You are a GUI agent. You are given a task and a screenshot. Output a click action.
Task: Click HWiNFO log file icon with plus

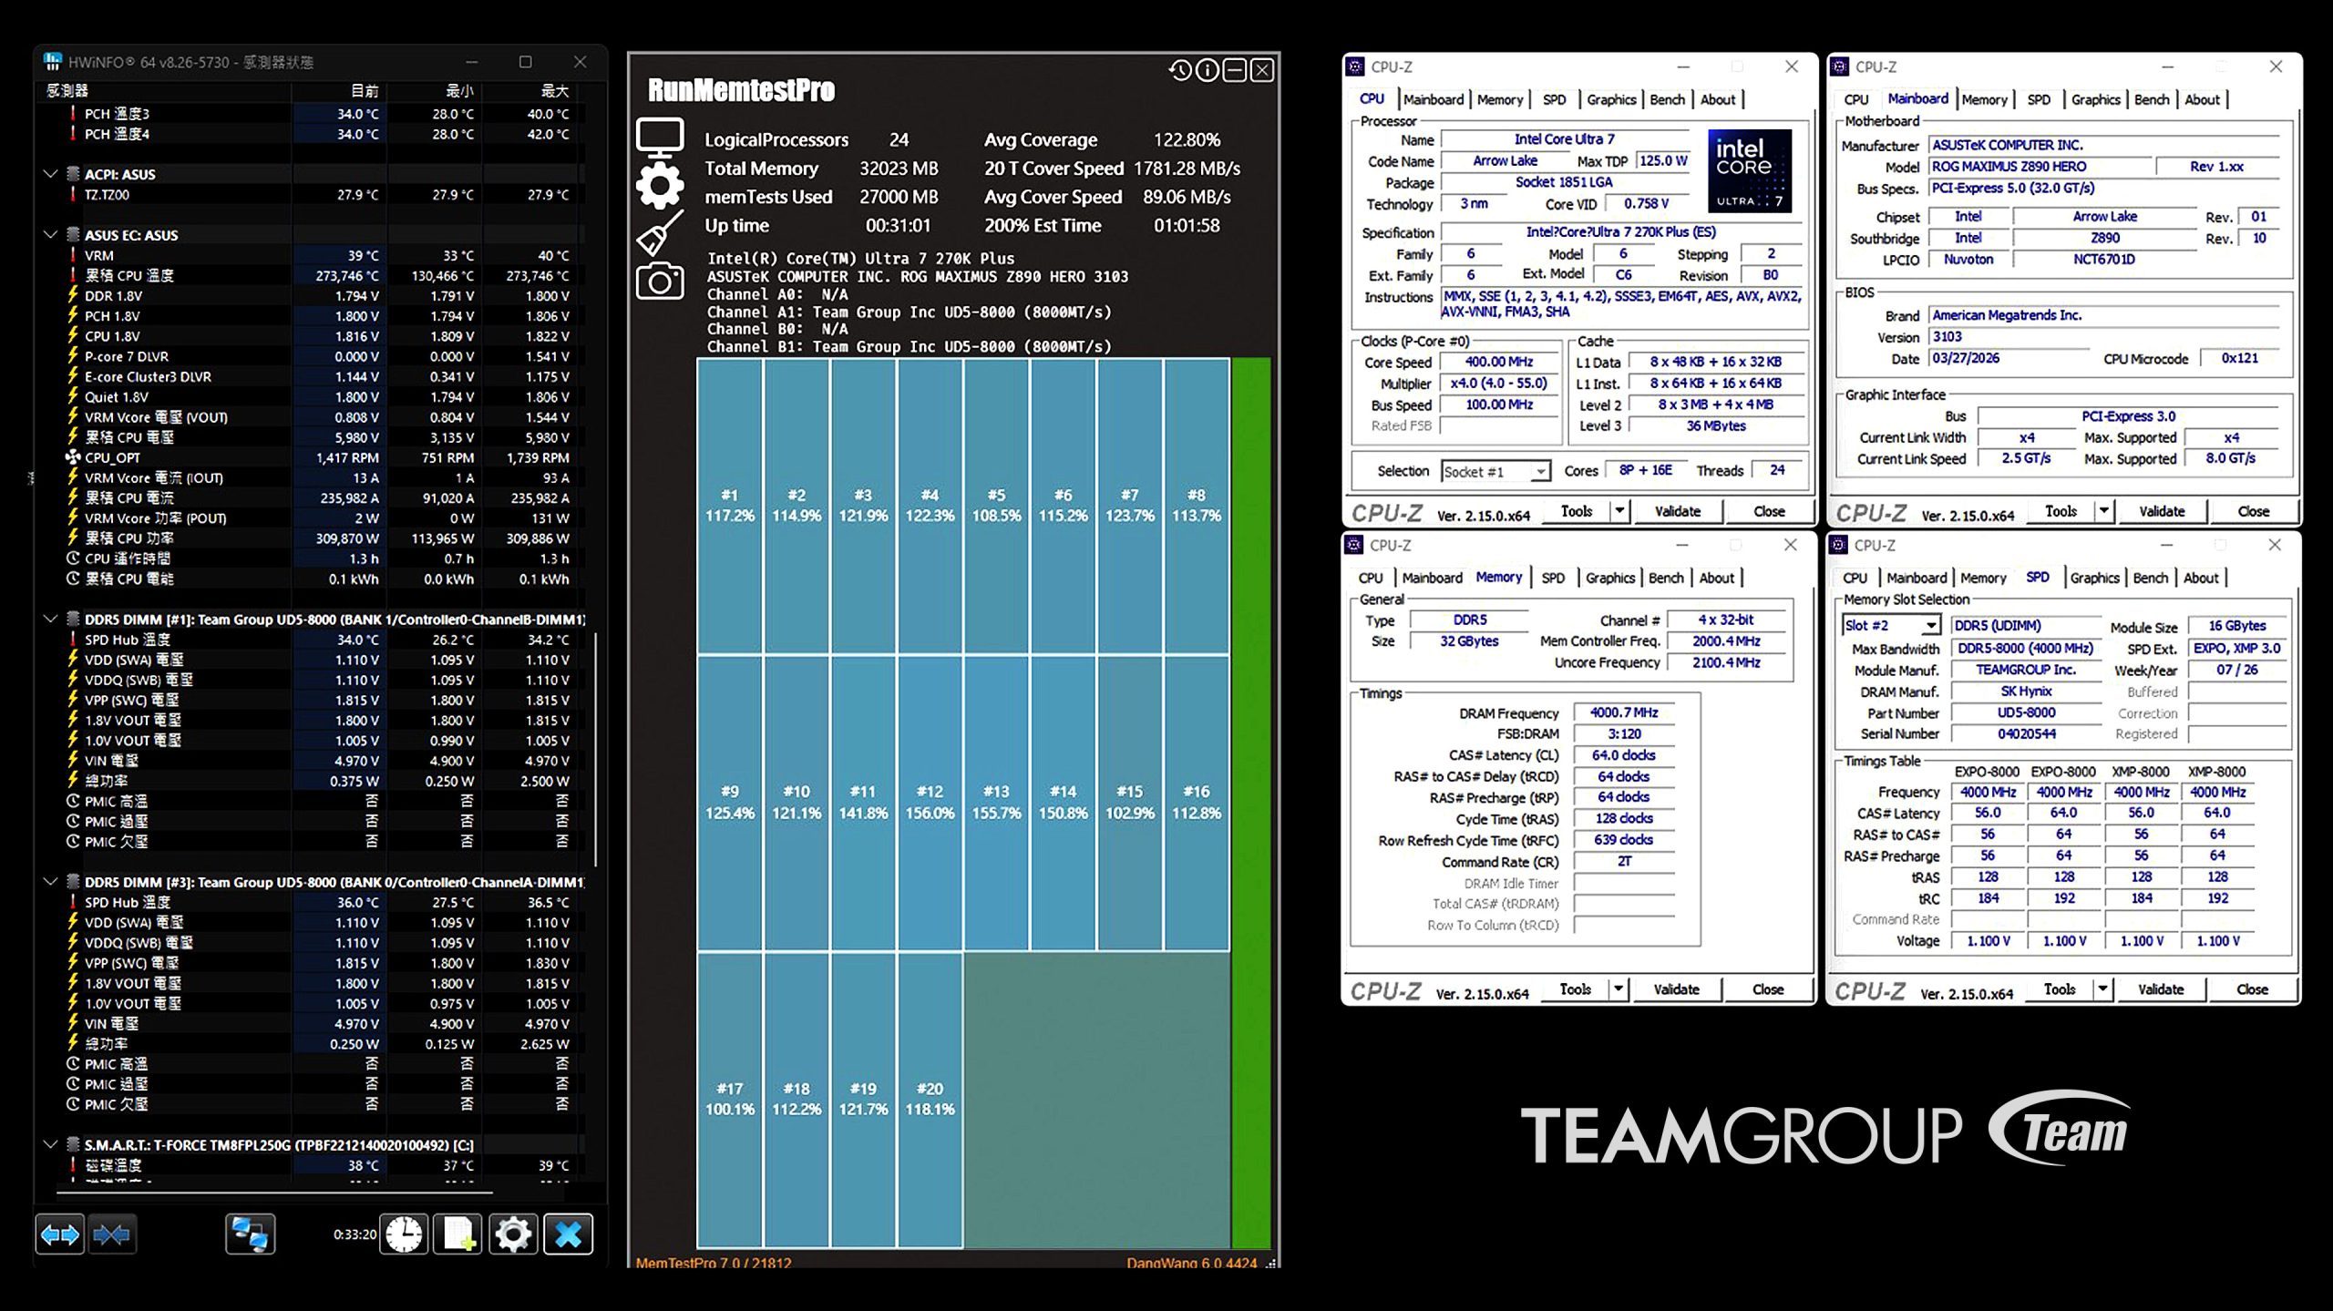pyautogui.click(x=458, y=1234)
